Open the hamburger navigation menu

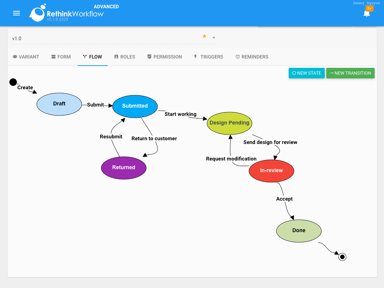16,13
